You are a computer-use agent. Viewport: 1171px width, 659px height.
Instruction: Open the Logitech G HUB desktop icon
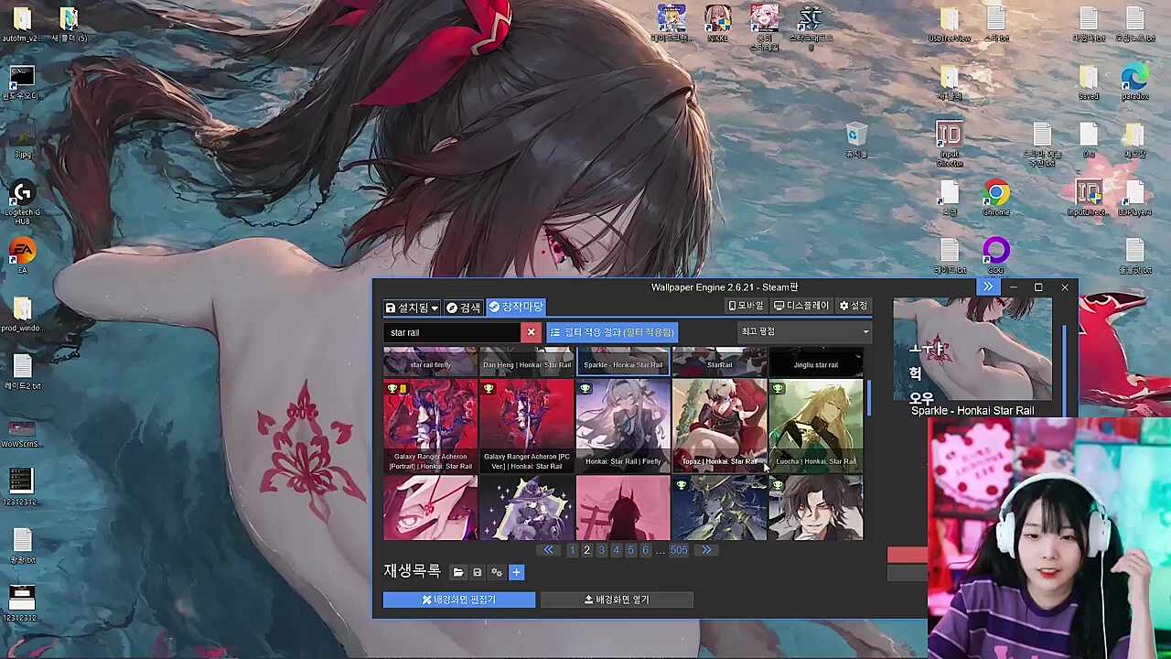click(x=22, y=203)
